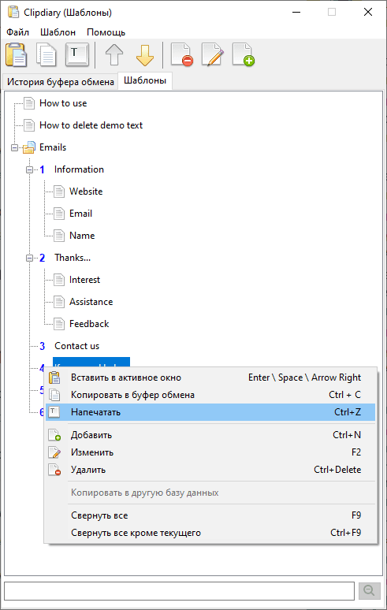Click the Paste to active window toolbar icon
The image size is (387, 610).
17,55
